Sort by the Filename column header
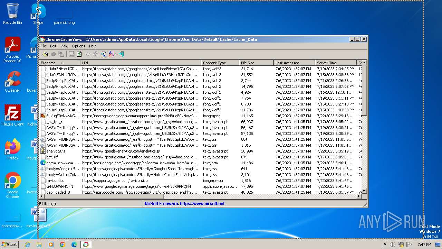Screen dimensions: 442x249 (x=60, y=63)
